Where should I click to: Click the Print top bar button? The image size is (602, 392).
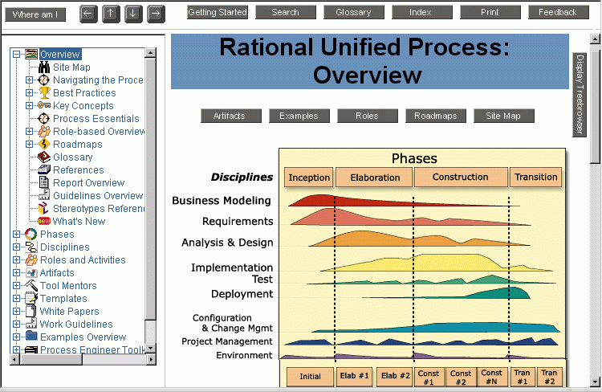point(490,12)
